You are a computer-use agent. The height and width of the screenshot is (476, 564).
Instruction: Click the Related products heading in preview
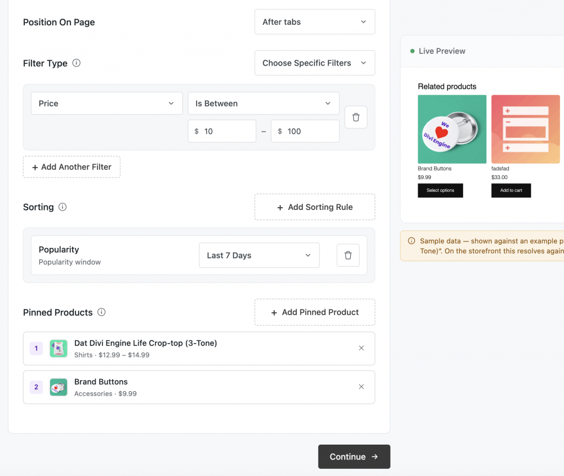click(x=447, y=86)
